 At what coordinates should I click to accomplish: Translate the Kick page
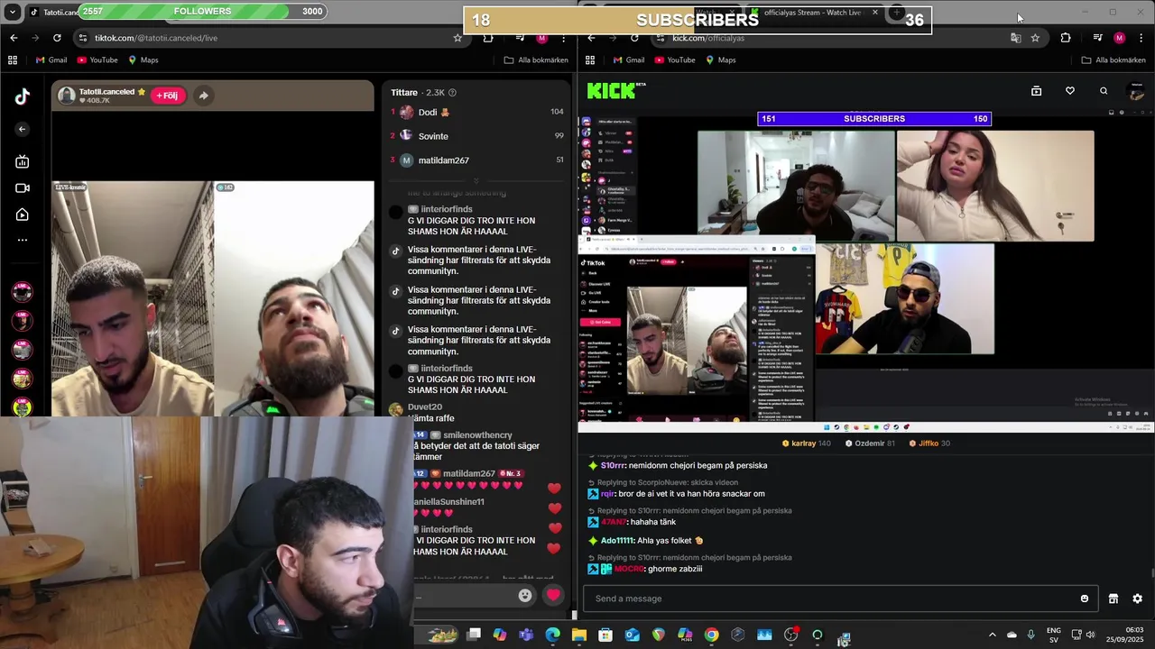point(1016,38)
